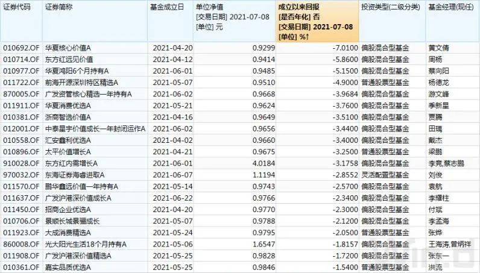Select fund name 嘉实品质优选A
This screenshot has width=480, height=273.
[68, 268]
